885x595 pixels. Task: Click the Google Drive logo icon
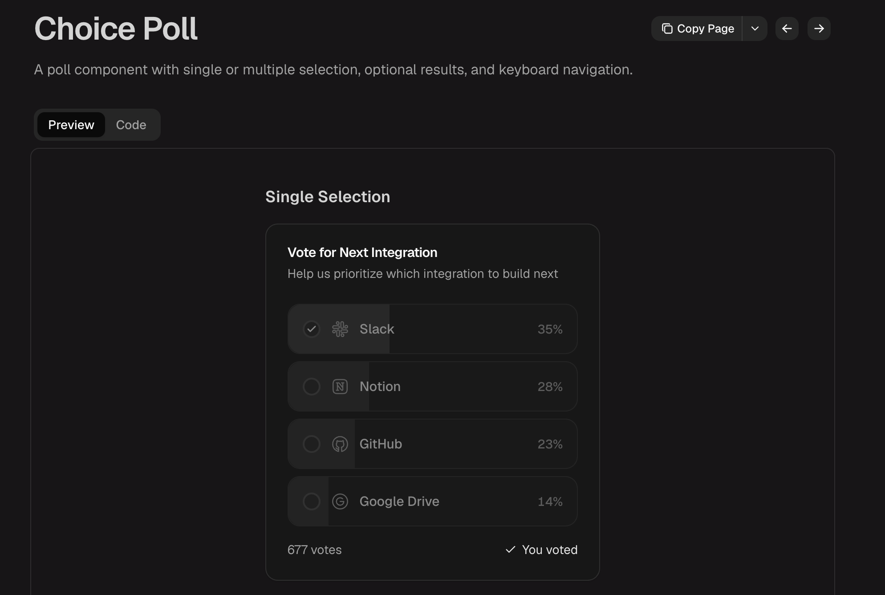(340, 501)
